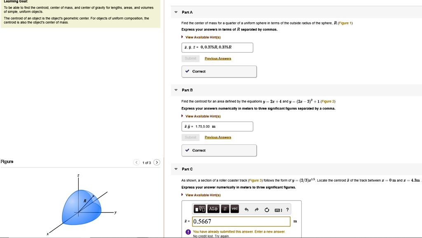The image size is (422, 238).
Task: Open the Greek symbols (ΑΣΦ) palette
Action: click(x=213, y=209)
